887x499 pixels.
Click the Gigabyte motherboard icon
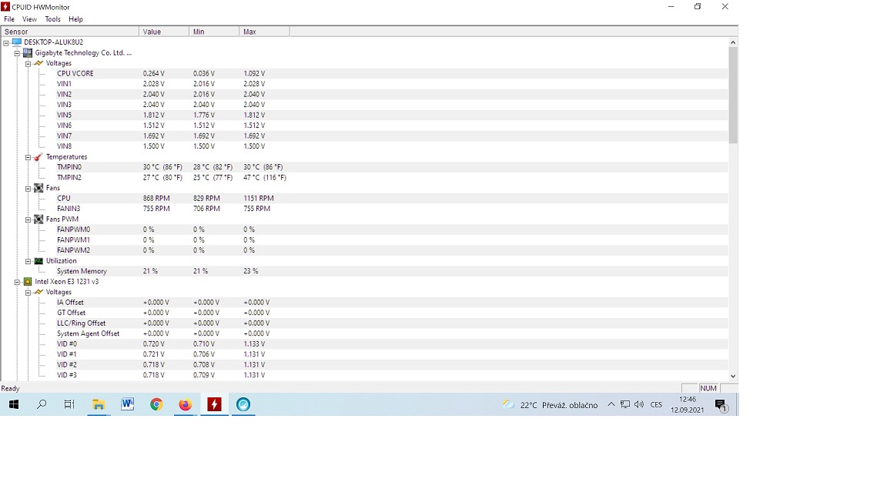[x=28, y=52]
